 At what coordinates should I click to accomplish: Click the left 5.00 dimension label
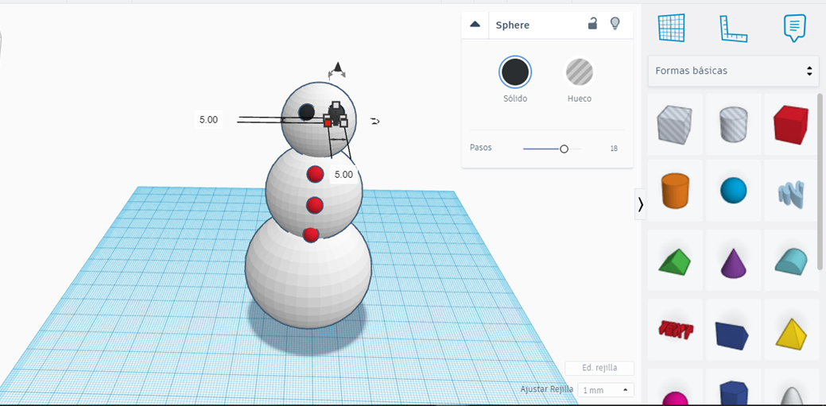(x=208, y=119)
